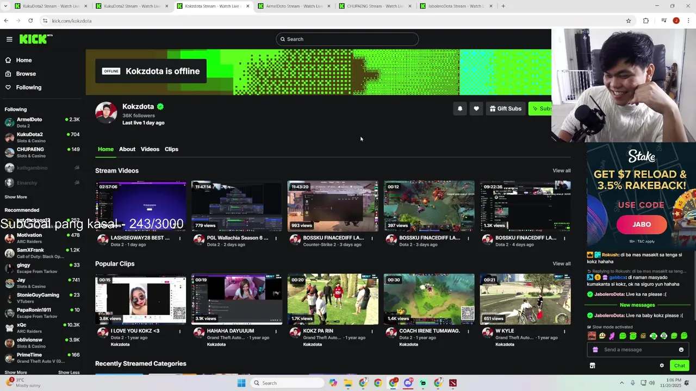696x391 pixels.
Task: Open options for BOSSKU video from 4 days ago
Action: pyautogui.click(x=564, y=238)
